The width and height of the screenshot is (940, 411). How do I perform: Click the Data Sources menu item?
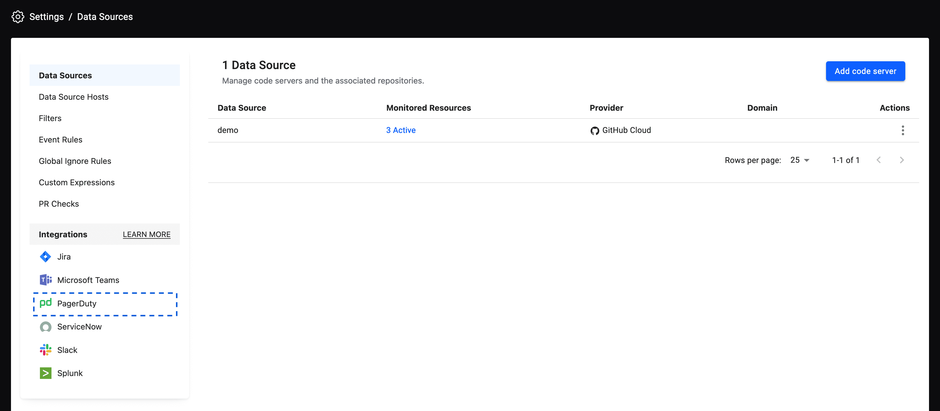coord(105,75)
